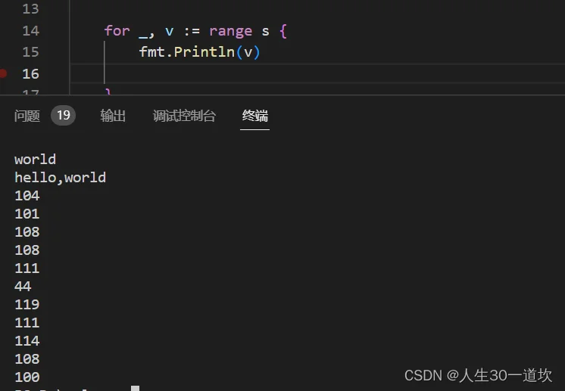Click line number 14 in gutter
Viewport: 565px width, 391px height.
(30, 30)
